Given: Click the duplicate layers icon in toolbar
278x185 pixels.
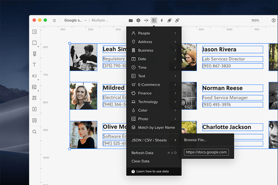Looking at the screenshot, I should click(169, 21).
